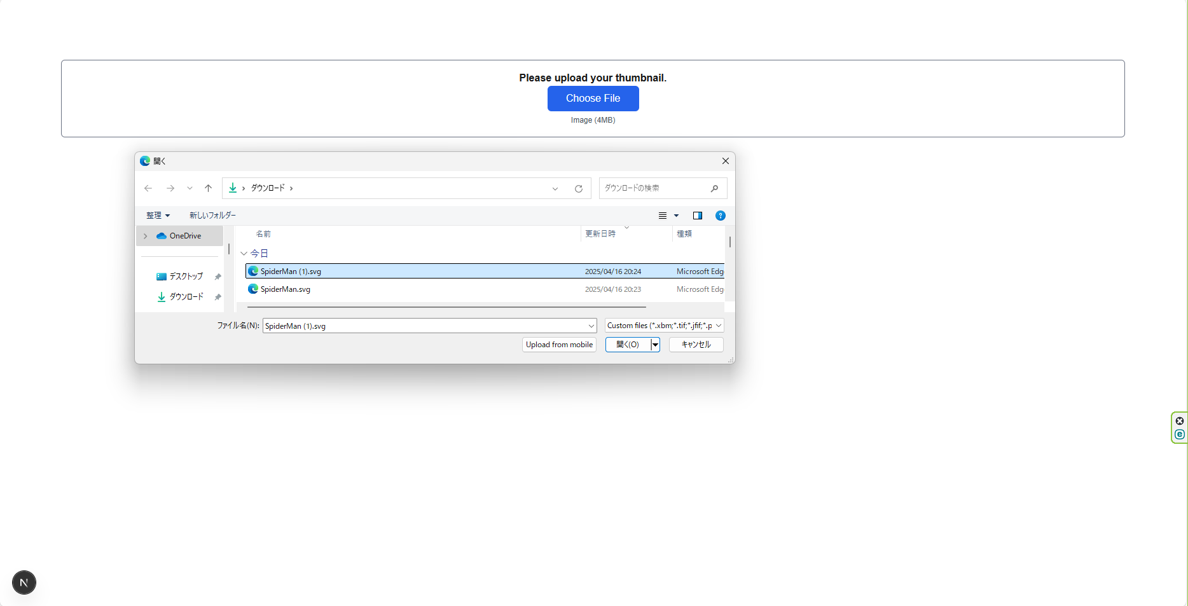The width and height of the screenshot is (1188, 606).
Task: Go up one folder level arrow
Action: point(208,188)
